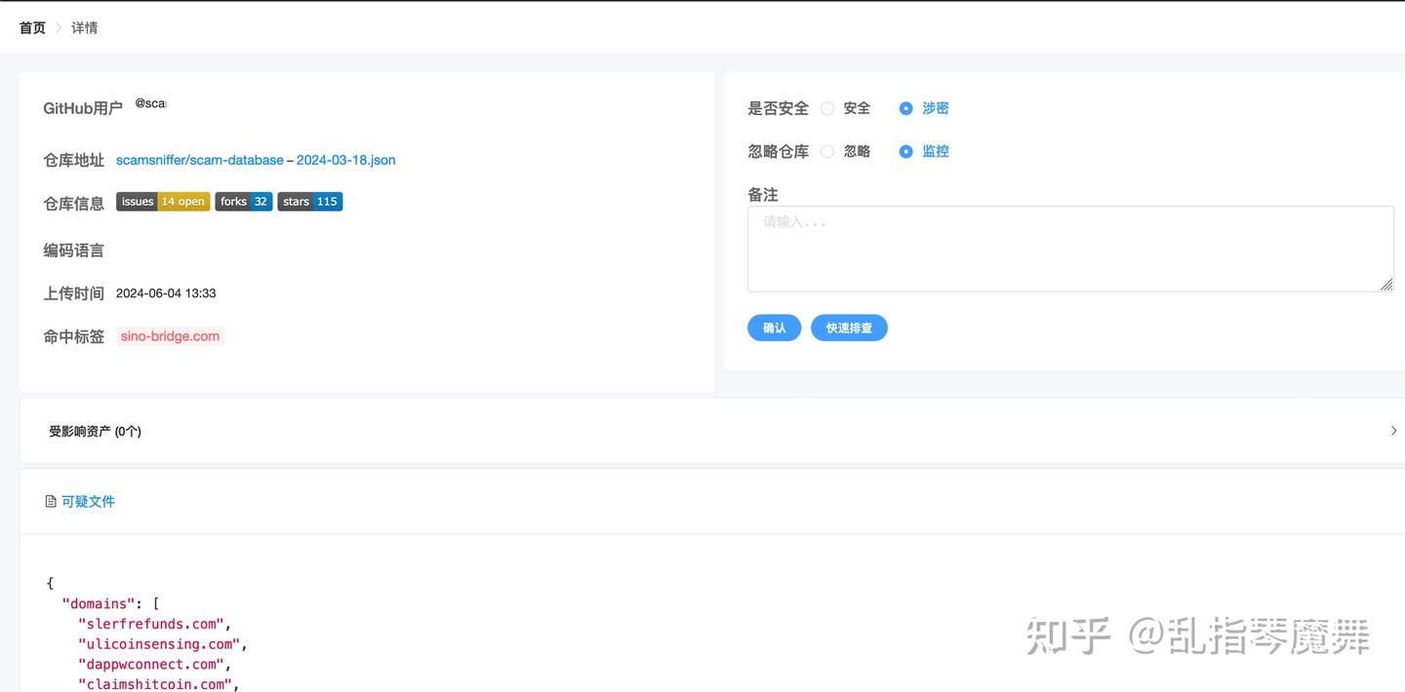The height and width of the screenshot is (692, 1405).
Task: Click the textarea resize handle corner
Action: coord(1386,285)
